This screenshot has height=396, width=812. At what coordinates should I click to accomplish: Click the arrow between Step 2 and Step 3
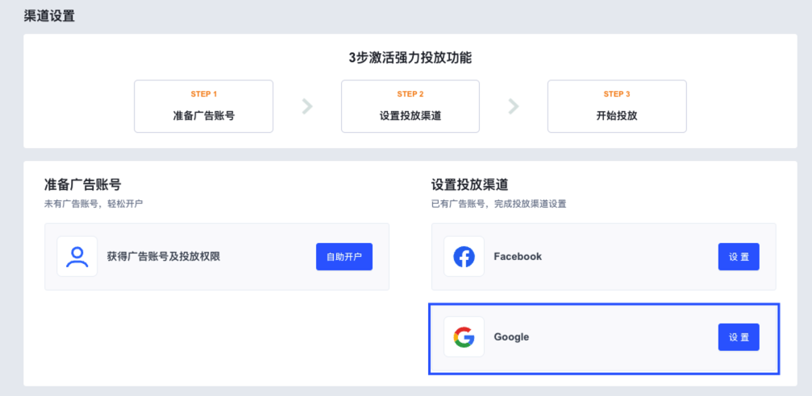pyautogui.click(x=513, y=106)
